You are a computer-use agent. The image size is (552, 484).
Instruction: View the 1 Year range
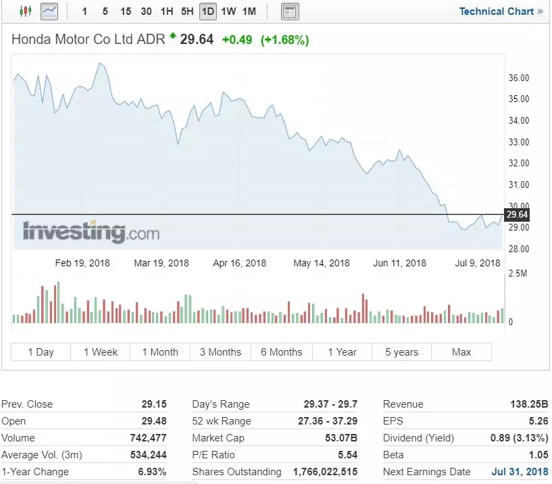click(x=342, y=352)
